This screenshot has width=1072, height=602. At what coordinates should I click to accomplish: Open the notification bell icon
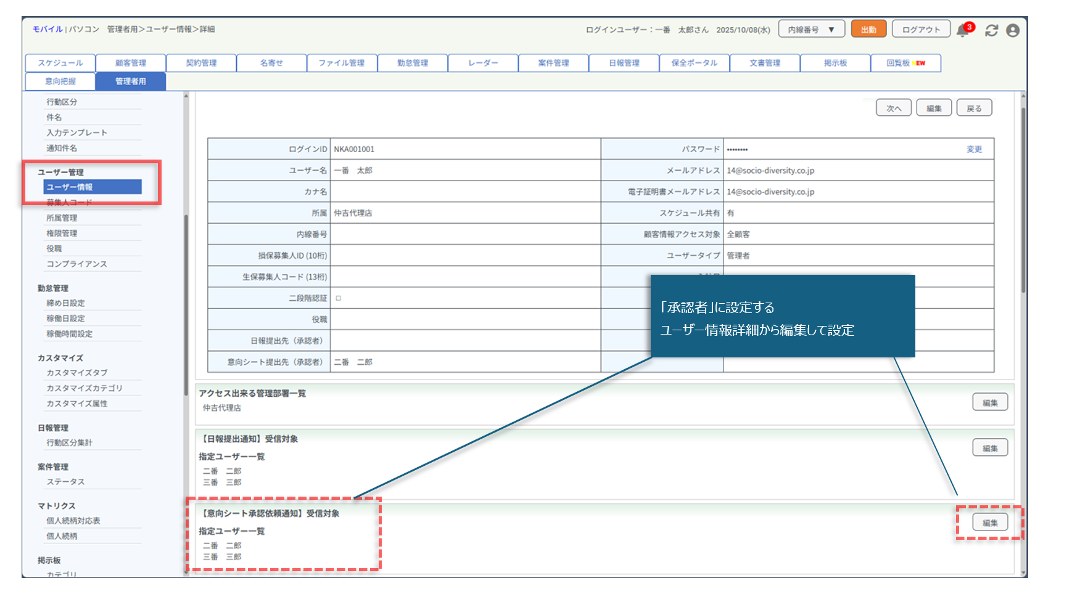(x=962, y=30)
